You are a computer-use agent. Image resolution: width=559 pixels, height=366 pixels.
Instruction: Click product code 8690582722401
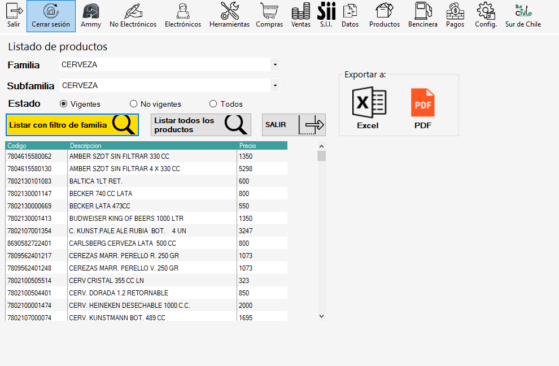29,243
